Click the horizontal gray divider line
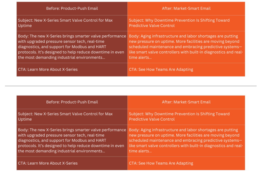Screen dimensions: 261x172 coord(131,86)
